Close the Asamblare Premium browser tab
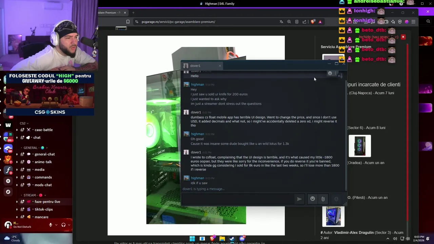Viewport: 434px width, 244px height. (x=125, y=13)
